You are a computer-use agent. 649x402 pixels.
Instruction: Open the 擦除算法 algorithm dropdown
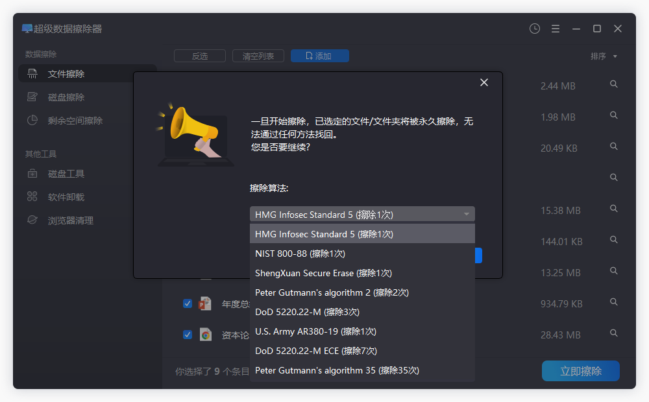point(362,214)
